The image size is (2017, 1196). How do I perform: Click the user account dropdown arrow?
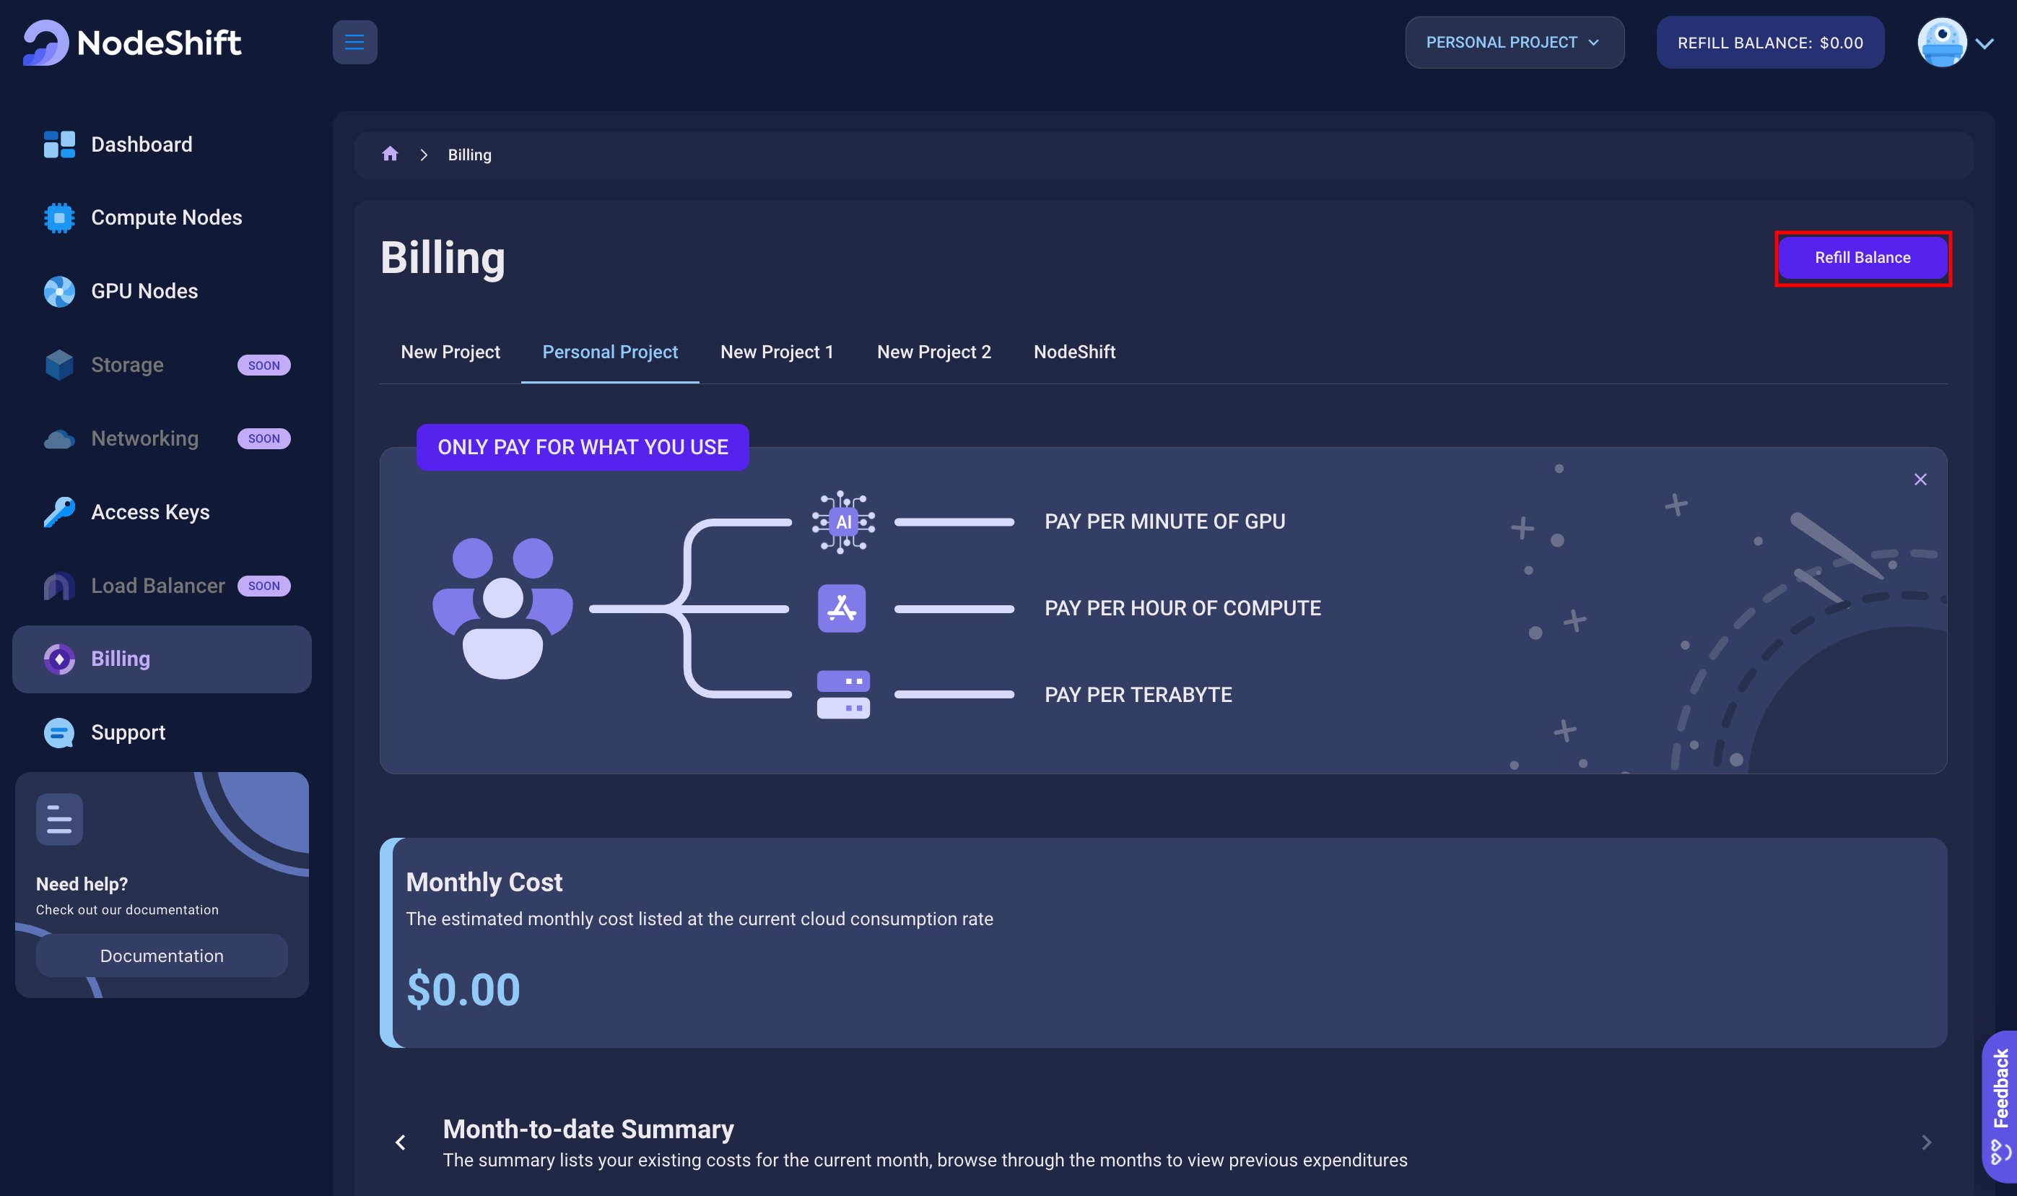coord(1987,43)
